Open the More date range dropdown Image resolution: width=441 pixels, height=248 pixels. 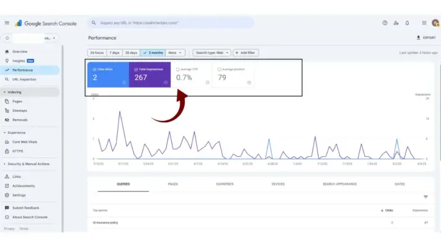tap(175, 53)
